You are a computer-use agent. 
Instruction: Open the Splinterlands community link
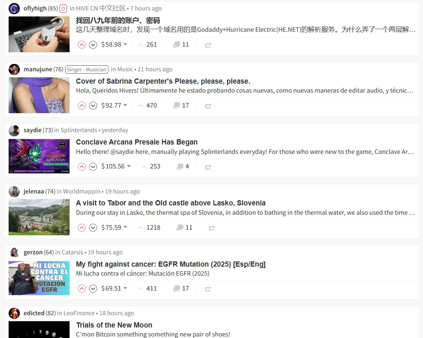(79, 130)
